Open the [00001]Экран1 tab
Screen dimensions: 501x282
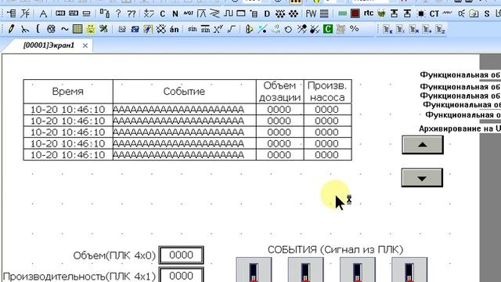coord(49,45)
